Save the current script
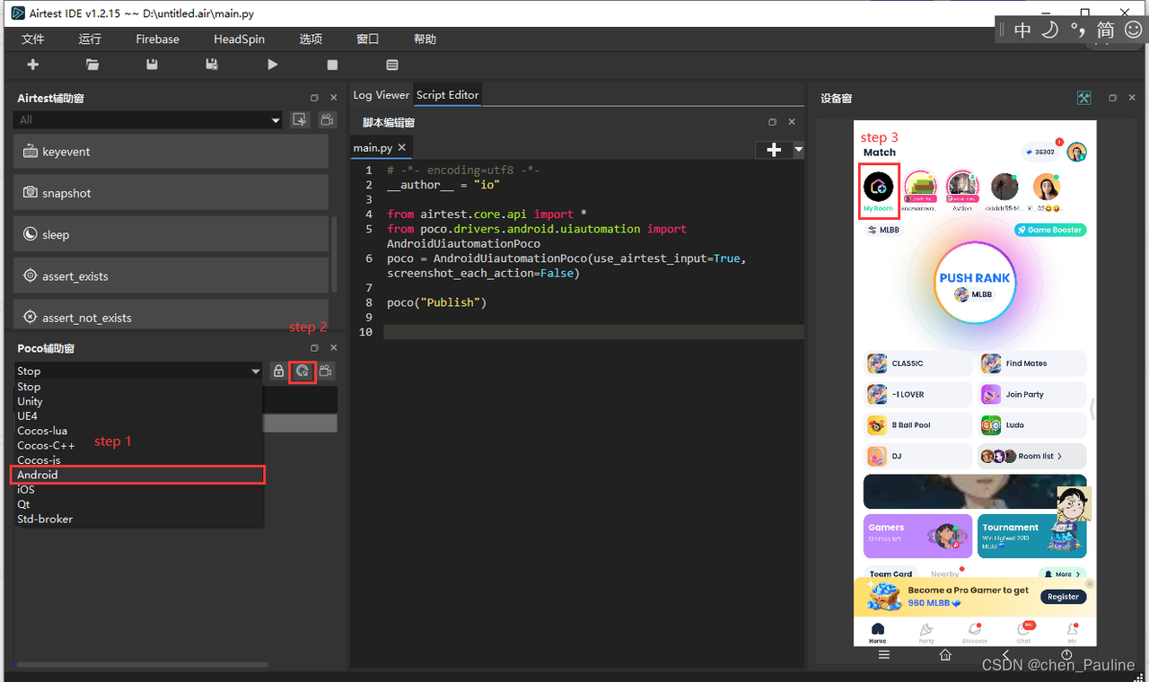 [151, 64]
